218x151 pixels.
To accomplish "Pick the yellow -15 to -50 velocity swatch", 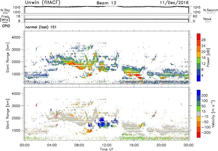I will [x=199, y=119].
